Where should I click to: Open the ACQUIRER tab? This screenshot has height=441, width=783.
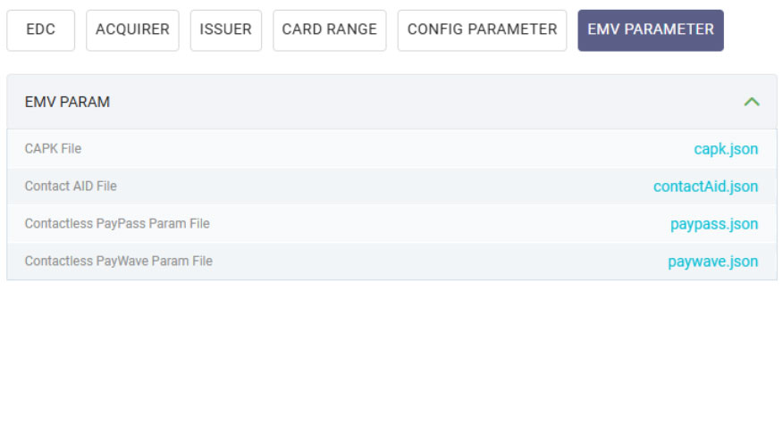click(x=132, y=30)
